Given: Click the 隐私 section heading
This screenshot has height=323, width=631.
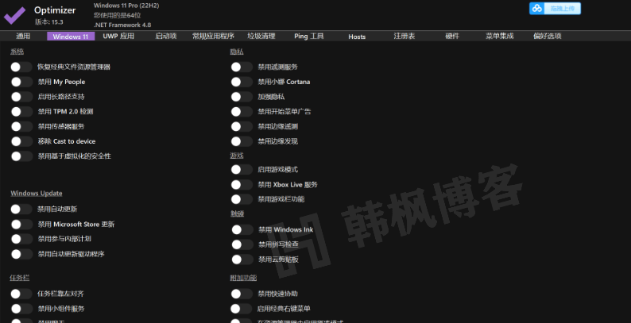Looking at the screenshot, I should tap(237, 52).
